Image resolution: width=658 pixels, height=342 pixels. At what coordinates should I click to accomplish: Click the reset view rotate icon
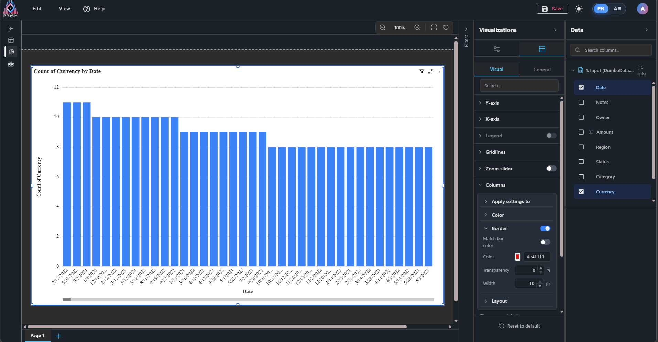pyautogui.click(x=446, y=28)
